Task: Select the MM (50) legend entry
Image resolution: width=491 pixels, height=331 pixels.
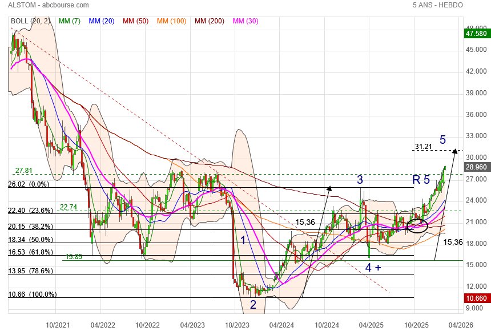Action: pos(135,21)
